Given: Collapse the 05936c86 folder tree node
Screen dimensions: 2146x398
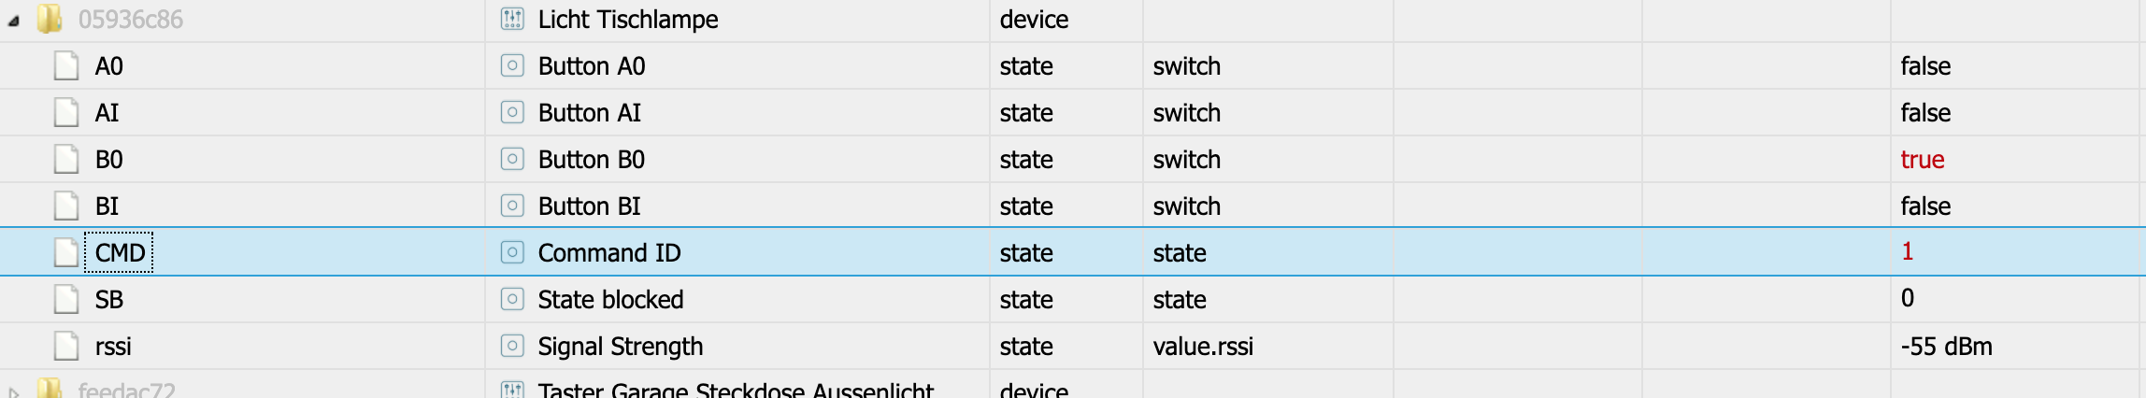Looking at the screenshot, I should (x=13, y=21).
